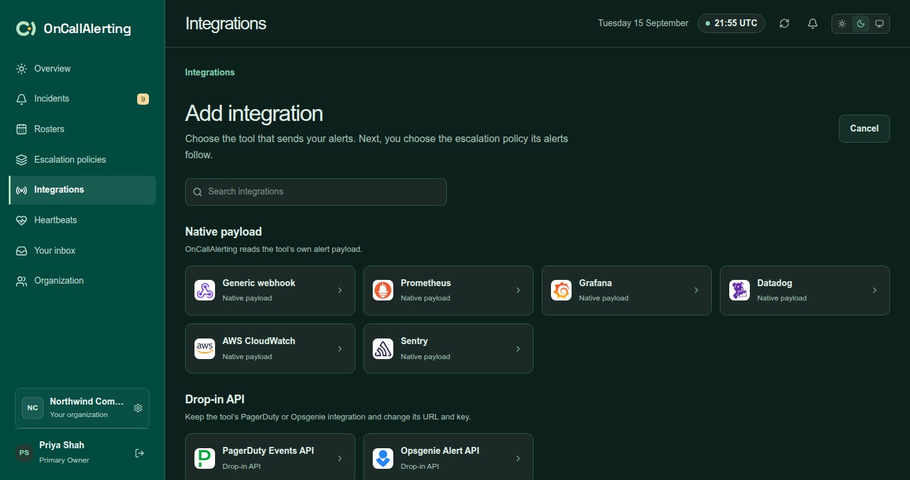Click the Escalation policies layers icon
The image size is (910, 480).
click(22, 160)
